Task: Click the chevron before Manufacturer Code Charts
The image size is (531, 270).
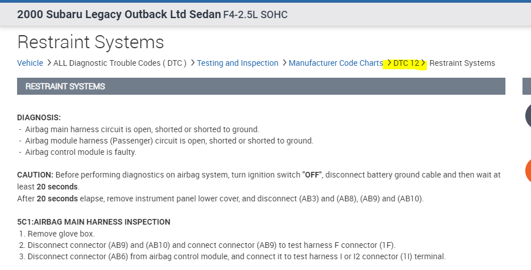Action: coord(284,63)
